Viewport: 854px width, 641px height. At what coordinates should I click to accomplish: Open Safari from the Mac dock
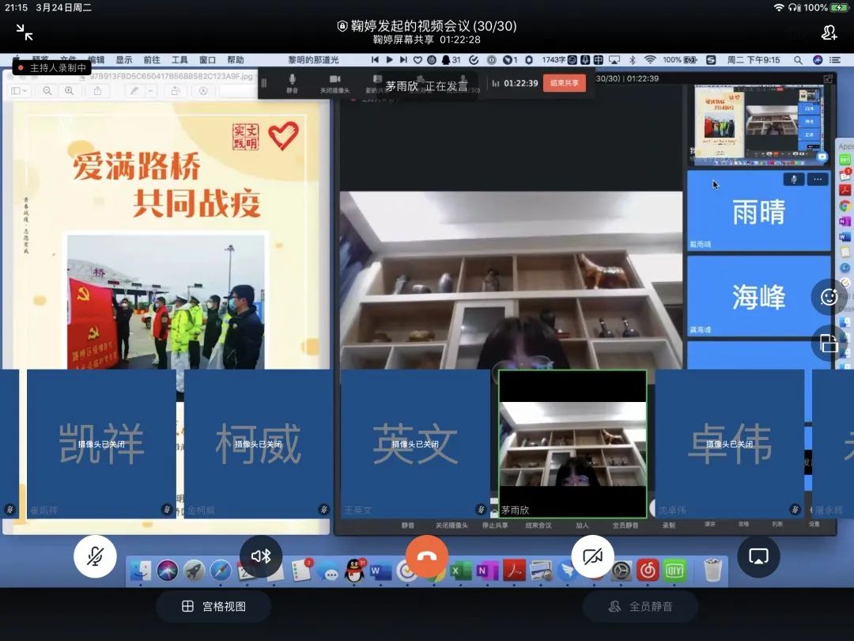click(221, 571)
